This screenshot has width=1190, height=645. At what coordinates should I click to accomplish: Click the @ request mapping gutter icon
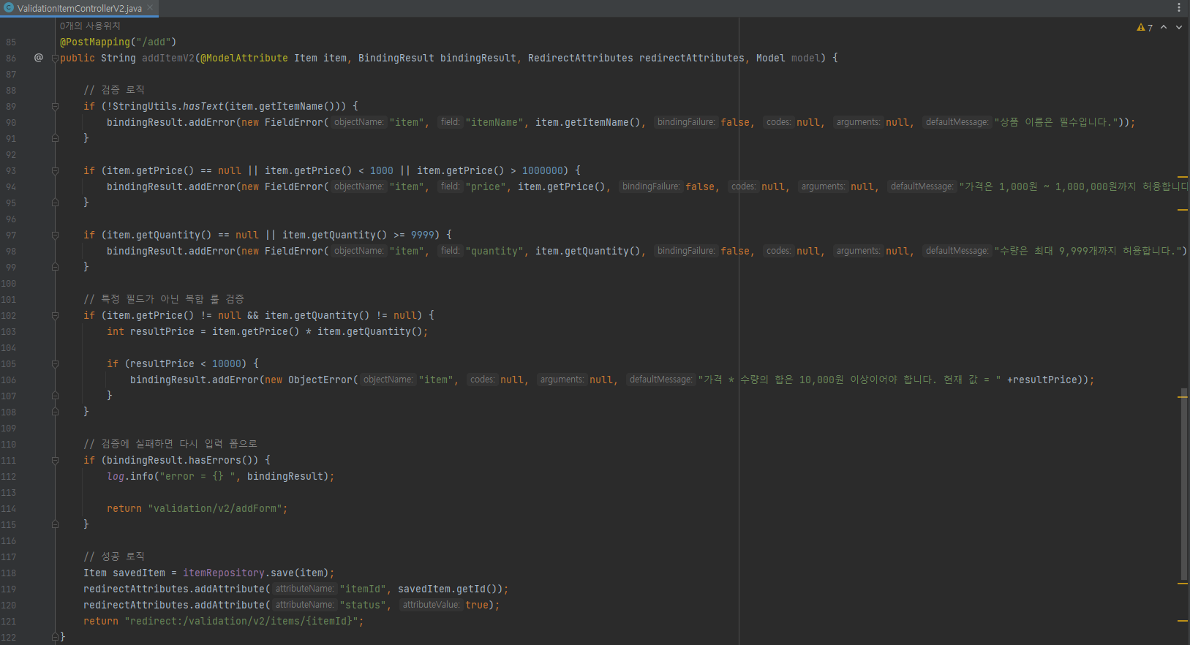[x=39, y=58]
